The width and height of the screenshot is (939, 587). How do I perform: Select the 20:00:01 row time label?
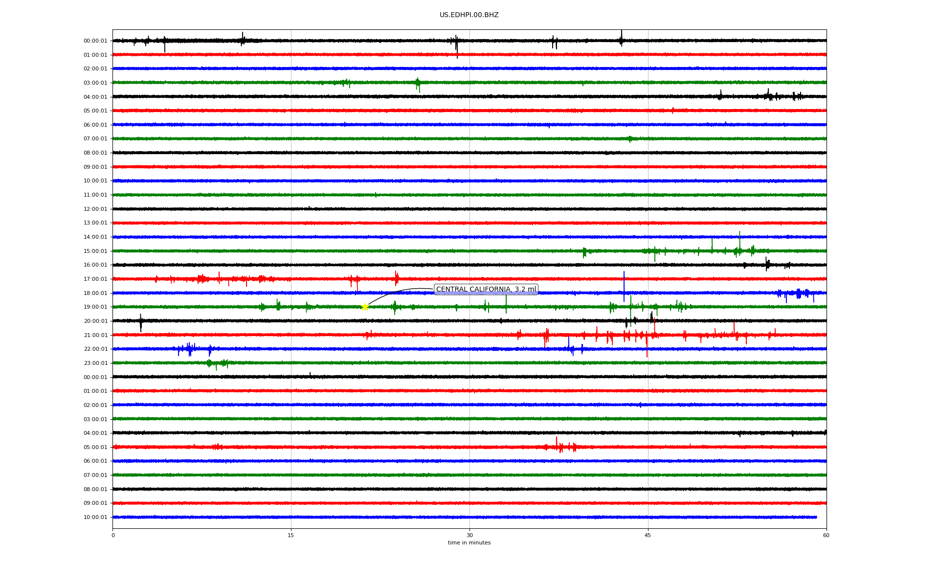[95, 321]
